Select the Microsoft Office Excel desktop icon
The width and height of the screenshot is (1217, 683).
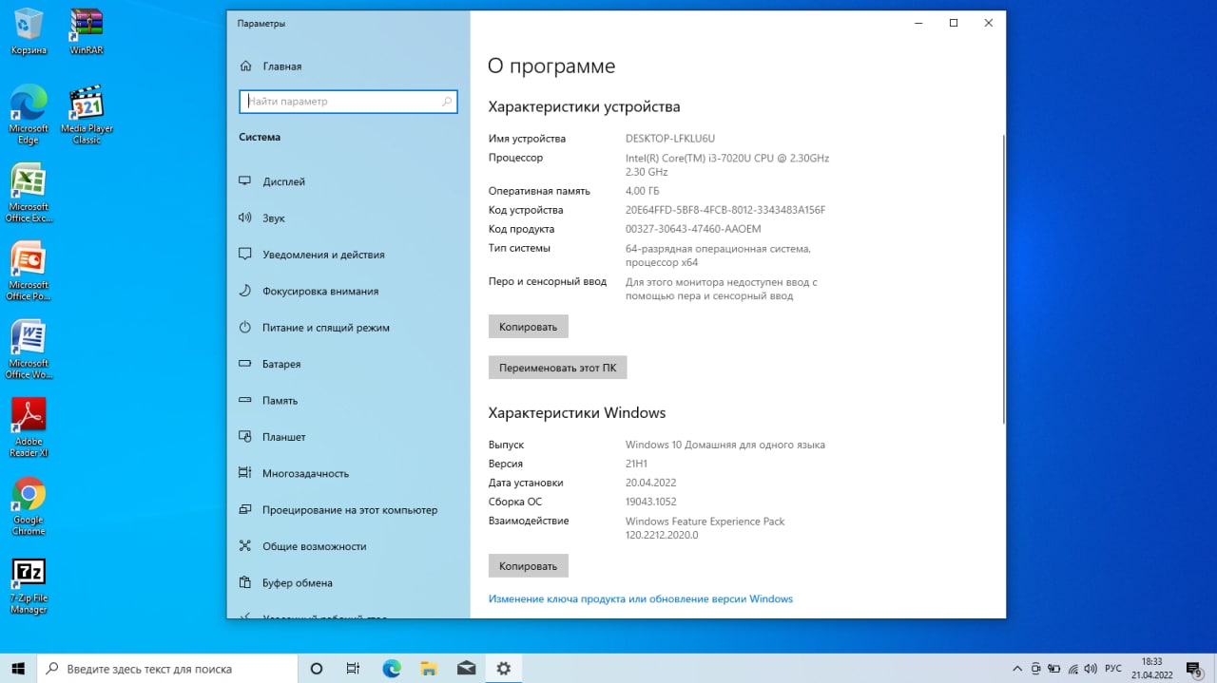tap(29, 193)
